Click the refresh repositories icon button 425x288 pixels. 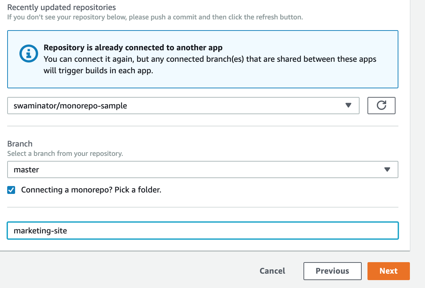(381, 106)
